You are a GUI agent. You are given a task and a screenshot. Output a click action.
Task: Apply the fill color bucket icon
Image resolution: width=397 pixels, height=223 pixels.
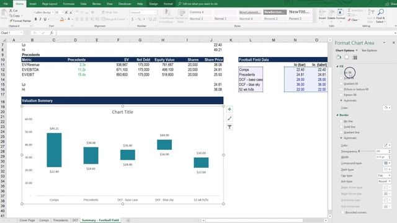(x=62, y=19)
